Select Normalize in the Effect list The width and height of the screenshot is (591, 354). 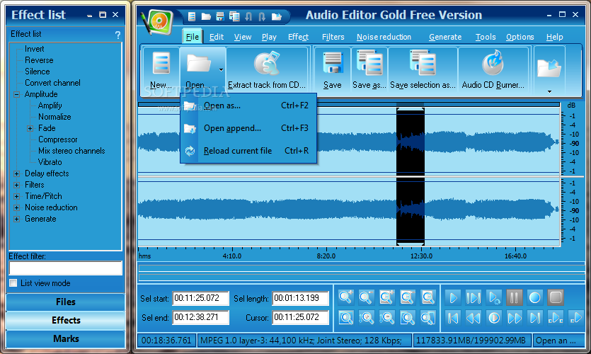[54, 117]
